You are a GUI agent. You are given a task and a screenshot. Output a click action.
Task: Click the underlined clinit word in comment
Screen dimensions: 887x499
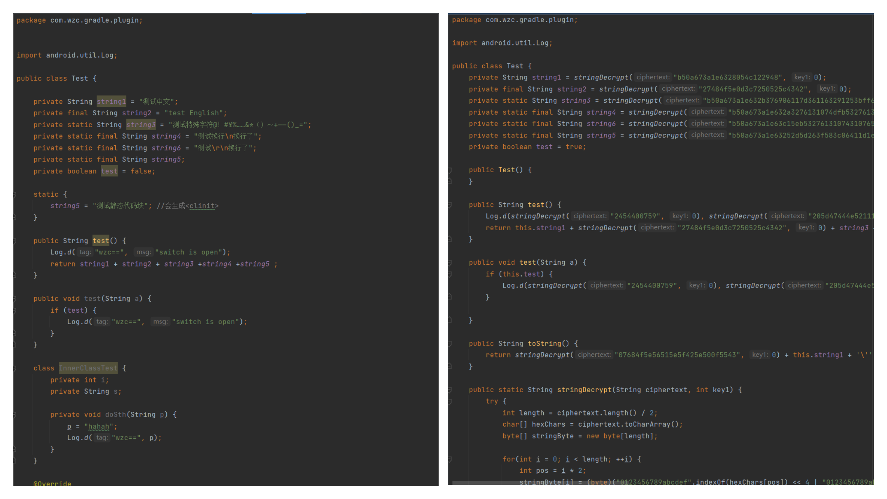click(202, 206)
